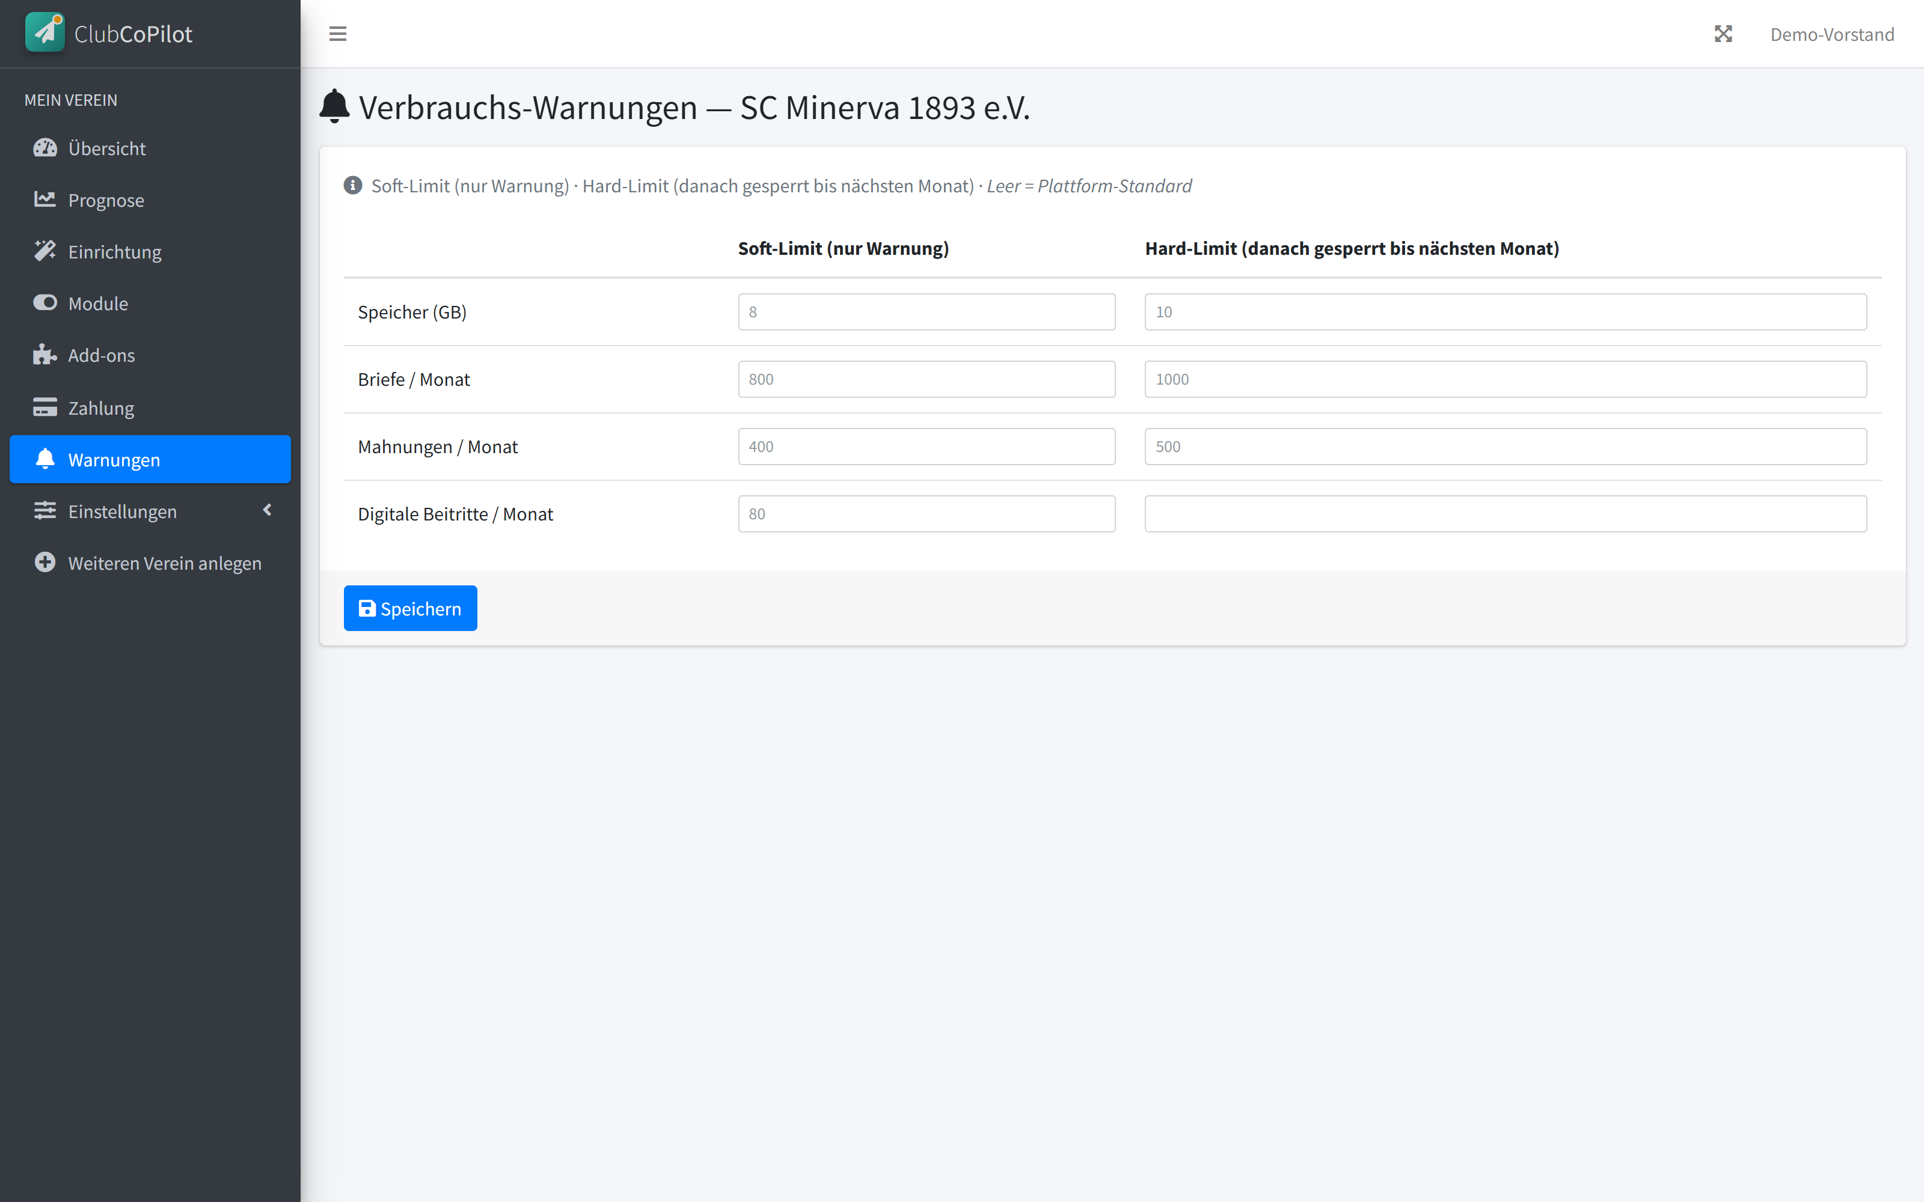Open the Add-ons menu entry

click(x=150, y=355)
